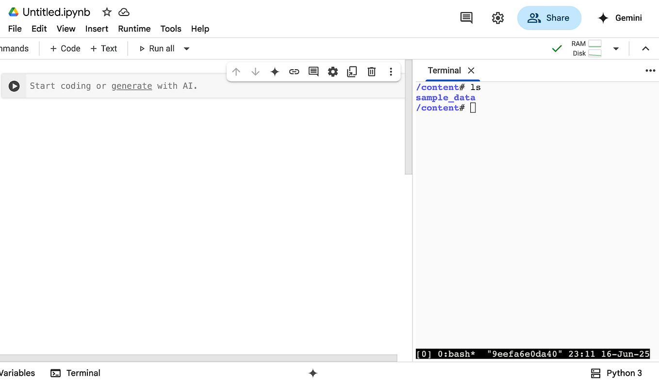Check the Drive save status cloud icon
659x382 pixels.
124,12
